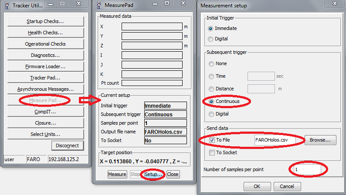Enable the To Socket checkbox

coord(211,152)
